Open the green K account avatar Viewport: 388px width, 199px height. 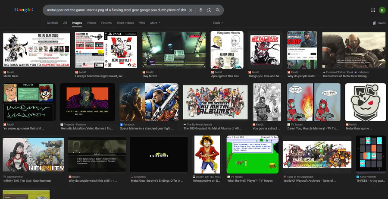[382, 10]
